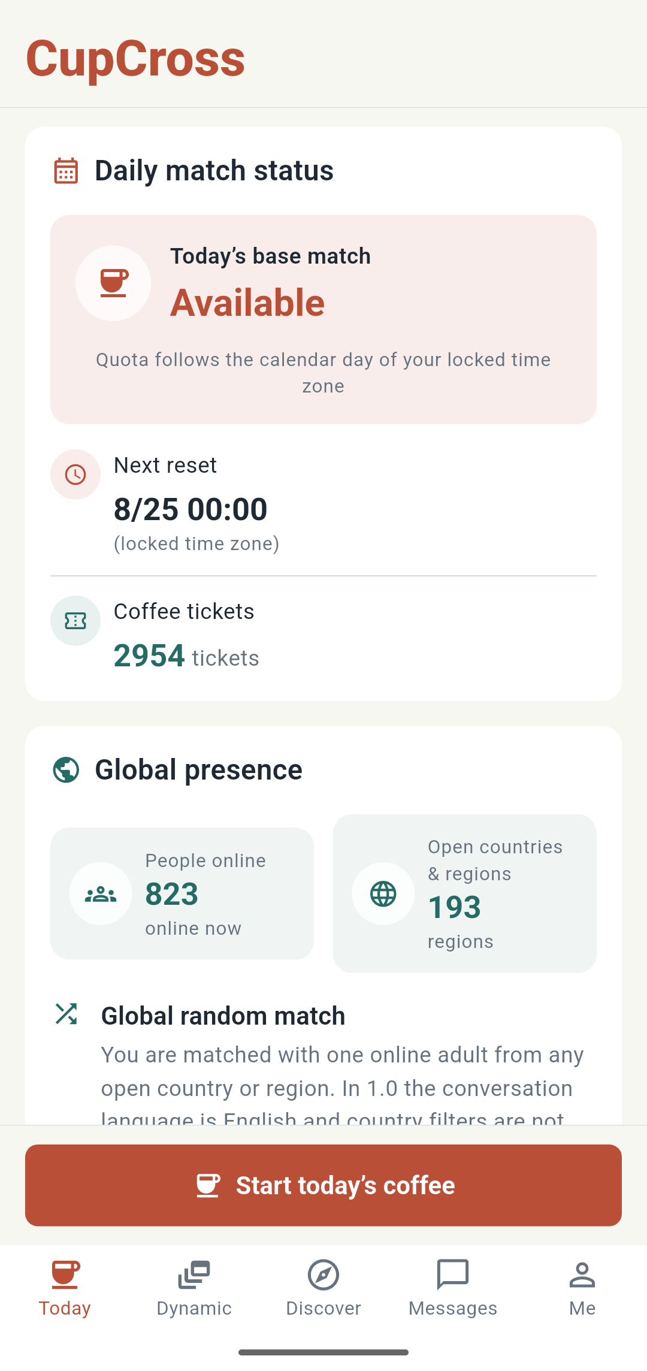Tap the ticket icon beside Coffee tickets

point(75,621)
